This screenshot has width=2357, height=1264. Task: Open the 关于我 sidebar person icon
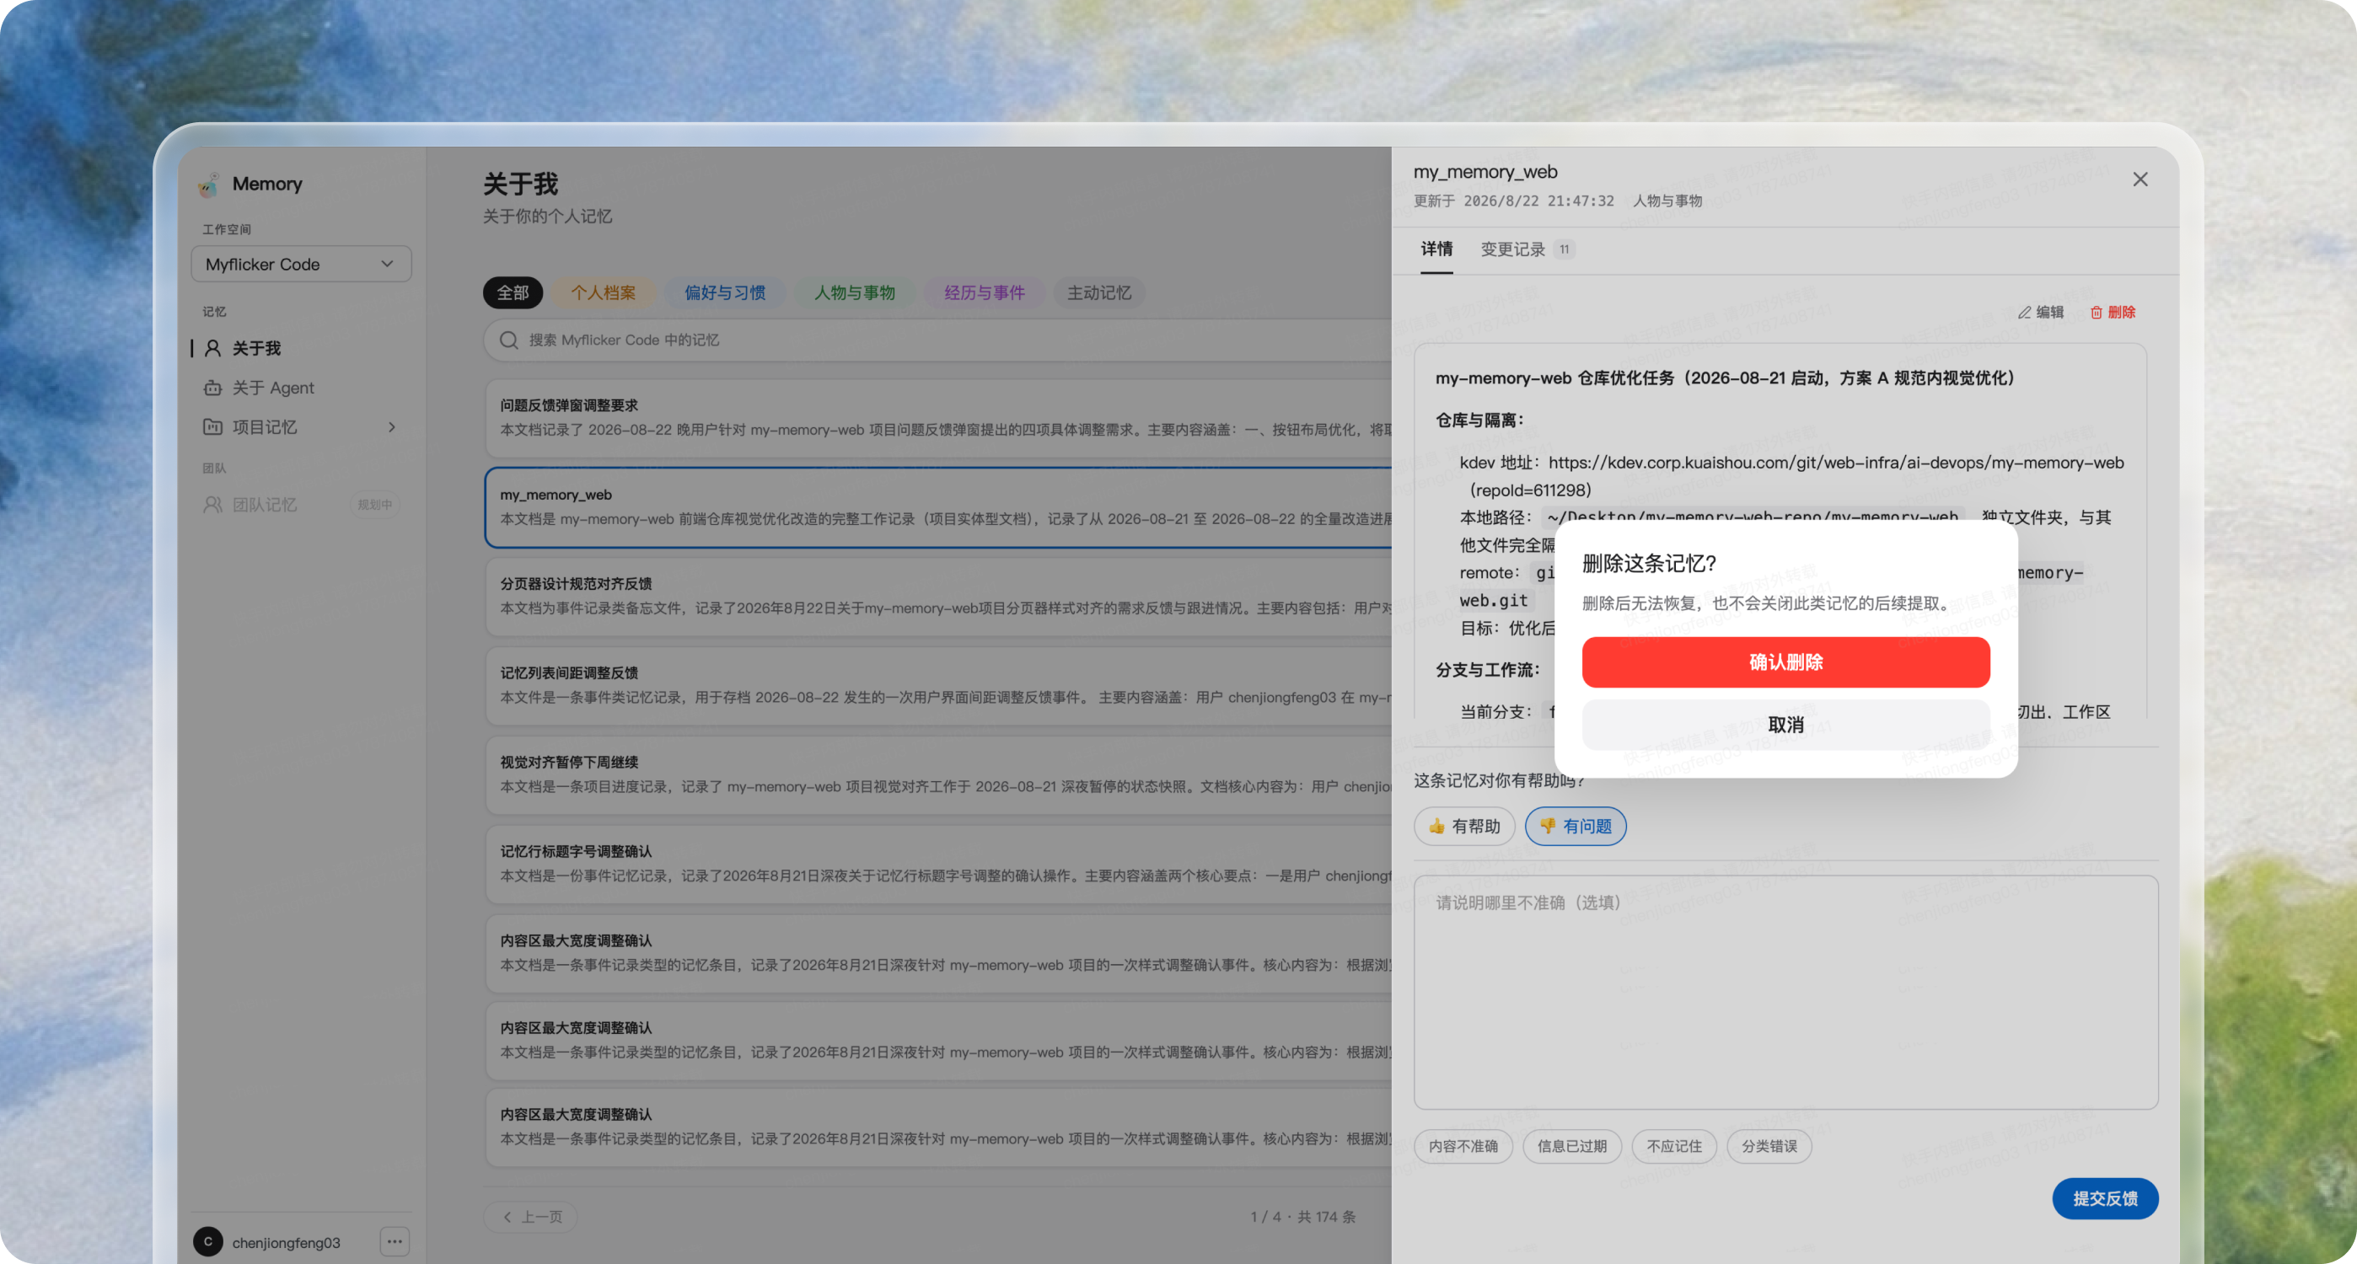[x=212, y=349]
